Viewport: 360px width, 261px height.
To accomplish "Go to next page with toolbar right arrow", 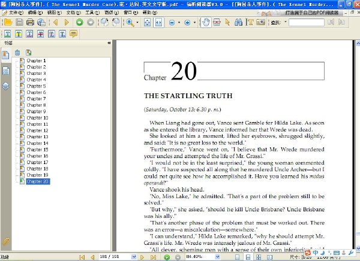I will pos(67,22).
